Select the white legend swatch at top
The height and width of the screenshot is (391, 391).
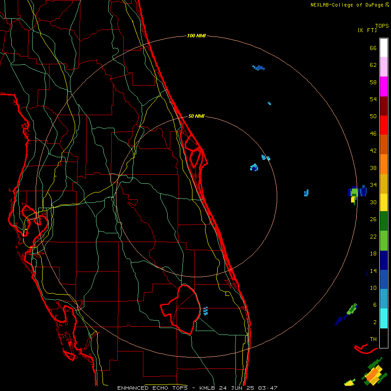(x=384, y=48)
